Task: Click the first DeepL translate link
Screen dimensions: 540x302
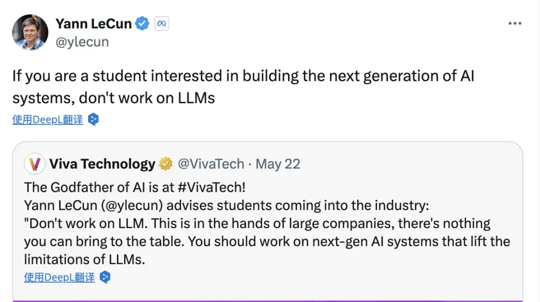Action: pos(47,120)
